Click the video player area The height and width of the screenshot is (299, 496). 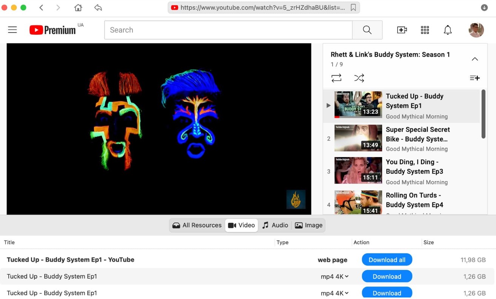click(159, 129)
